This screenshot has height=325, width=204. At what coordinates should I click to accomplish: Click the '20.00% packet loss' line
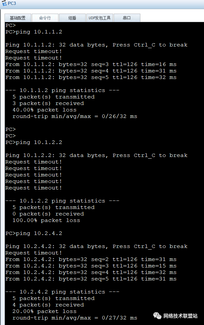pos(44,311)
